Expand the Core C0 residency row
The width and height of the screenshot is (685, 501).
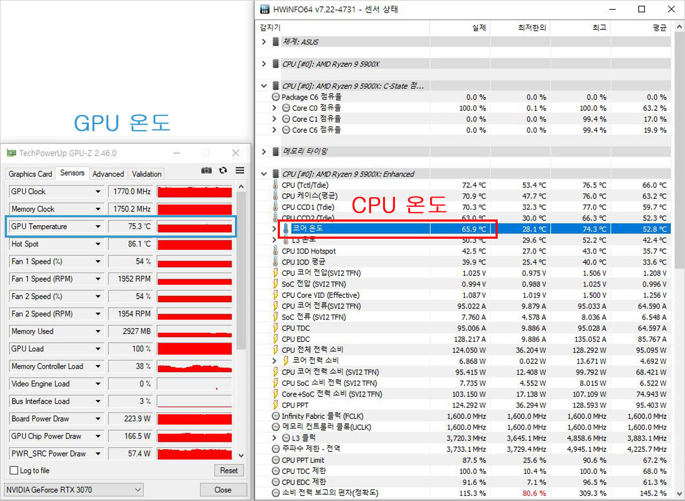point(275,108)
